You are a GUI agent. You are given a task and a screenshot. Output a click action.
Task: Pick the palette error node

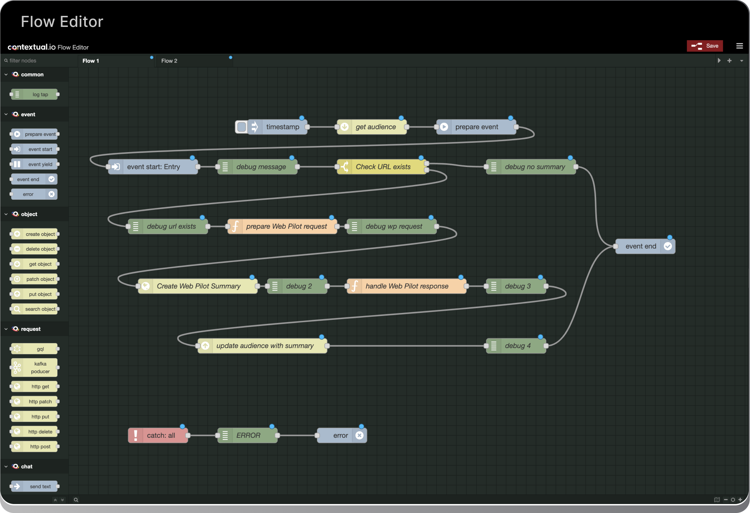[34, 194]
